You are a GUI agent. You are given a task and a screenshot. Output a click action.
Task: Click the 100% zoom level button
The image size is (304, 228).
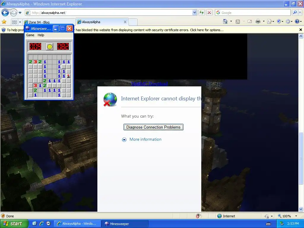tap(284, 216)
